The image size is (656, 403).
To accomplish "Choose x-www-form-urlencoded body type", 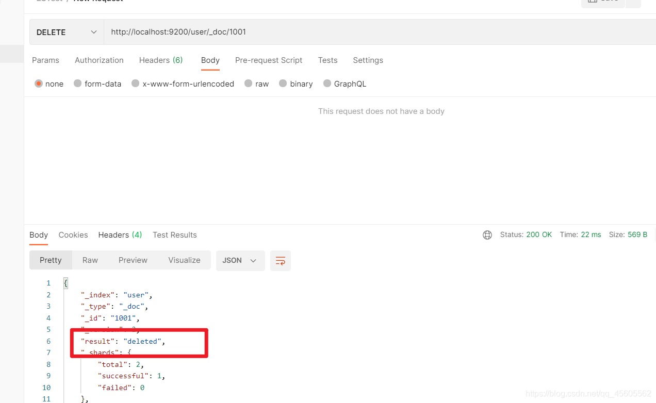I will tap(136, 83).
